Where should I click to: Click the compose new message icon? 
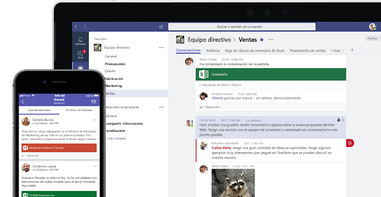pos(161,27)
